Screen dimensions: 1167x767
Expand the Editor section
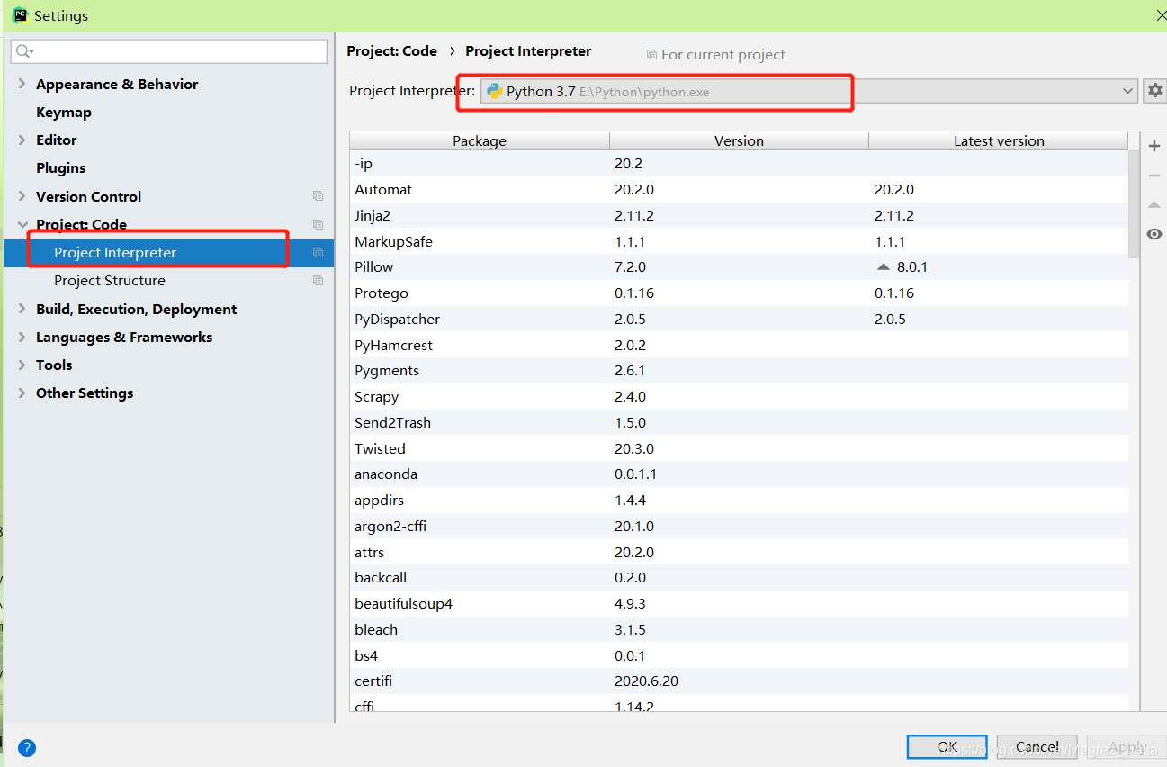(x=22, y=140)
